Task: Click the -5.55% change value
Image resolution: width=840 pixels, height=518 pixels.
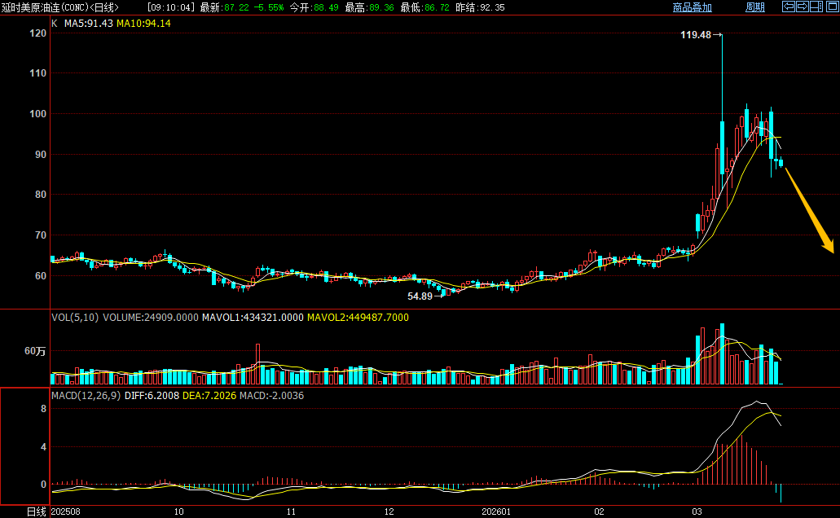Action: tap(268, 7)
